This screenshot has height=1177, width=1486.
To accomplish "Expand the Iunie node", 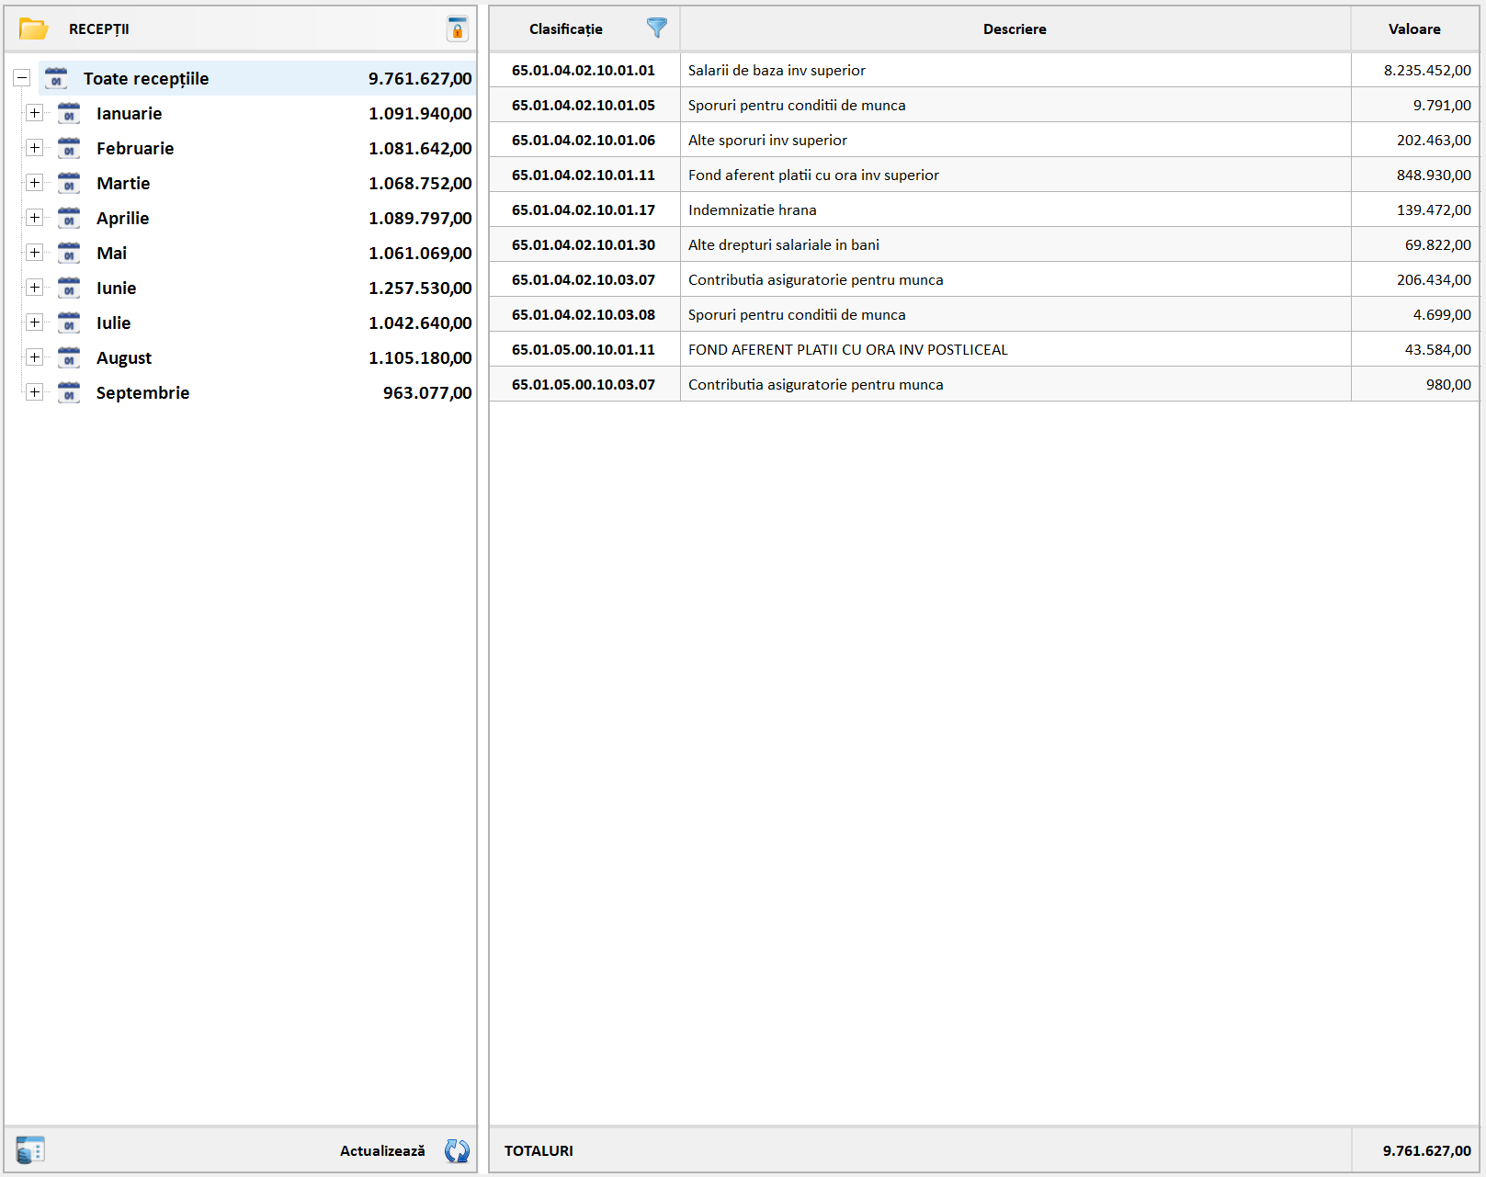I will pyautogui.click(x=35, y=288).
